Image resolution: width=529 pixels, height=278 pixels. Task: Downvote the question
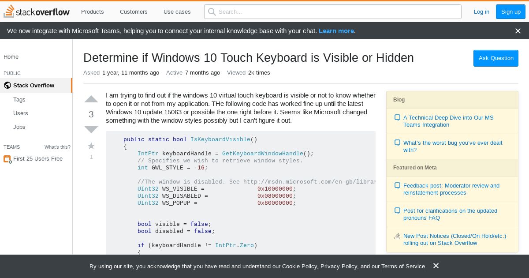[x=91, y=129]
